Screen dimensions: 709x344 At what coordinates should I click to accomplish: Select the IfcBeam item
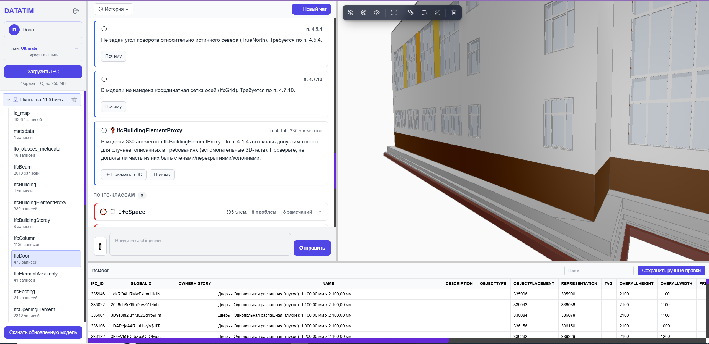click(x=46, y=170)
